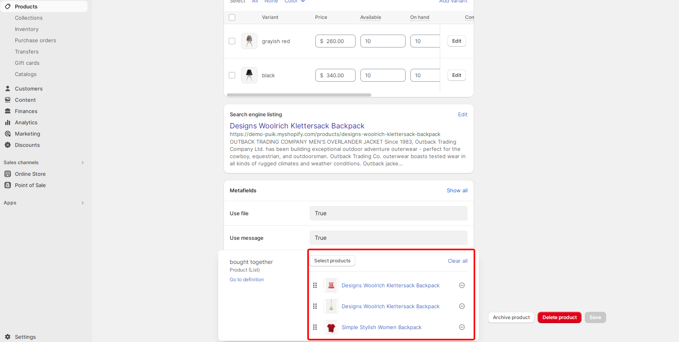Image resolution: width=679 pixels, height=342 pixels.
Task: Check the grayish red variant checkbox
Action: tap(232, 41)
